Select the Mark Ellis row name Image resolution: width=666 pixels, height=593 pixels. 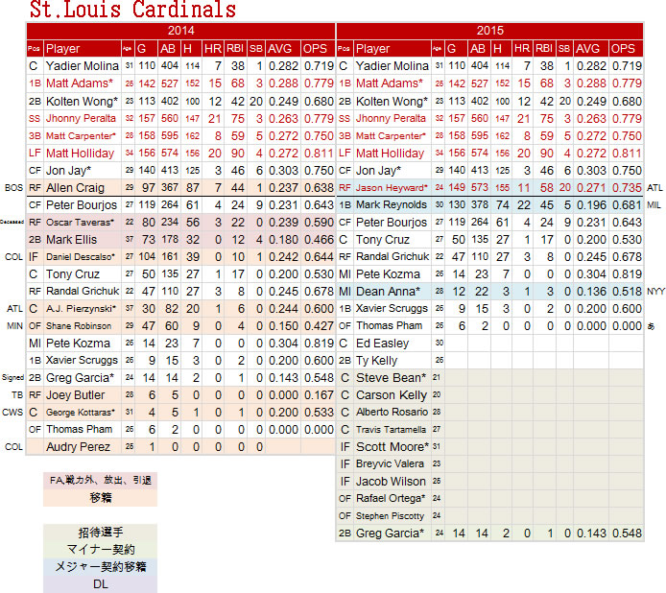(71, 240)
